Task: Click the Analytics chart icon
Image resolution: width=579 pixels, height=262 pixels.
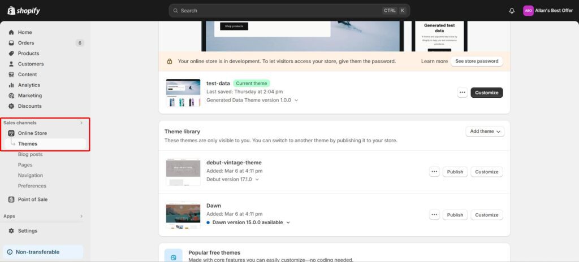Action: coord(11,85)
